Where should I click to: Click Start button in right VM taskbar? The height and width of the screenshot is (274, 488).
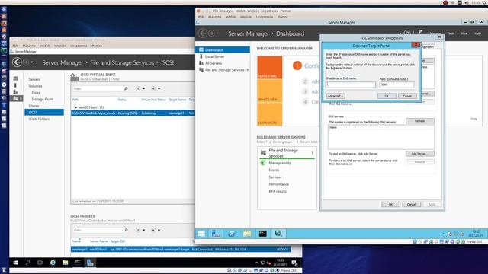[x=201, y=234]
